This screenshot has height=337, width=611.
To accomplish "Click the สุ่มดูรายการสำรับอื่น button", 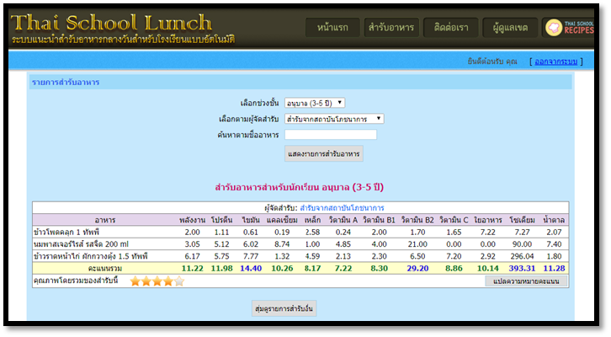I will point(284,308).
